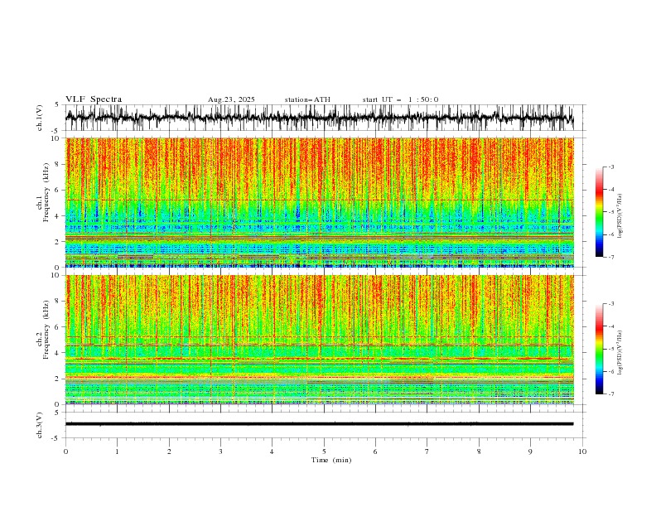The height and width of the screenshot is (507, 656).
Task: Click the '-3' label on the upper colorbar
Action: [610, 167]
